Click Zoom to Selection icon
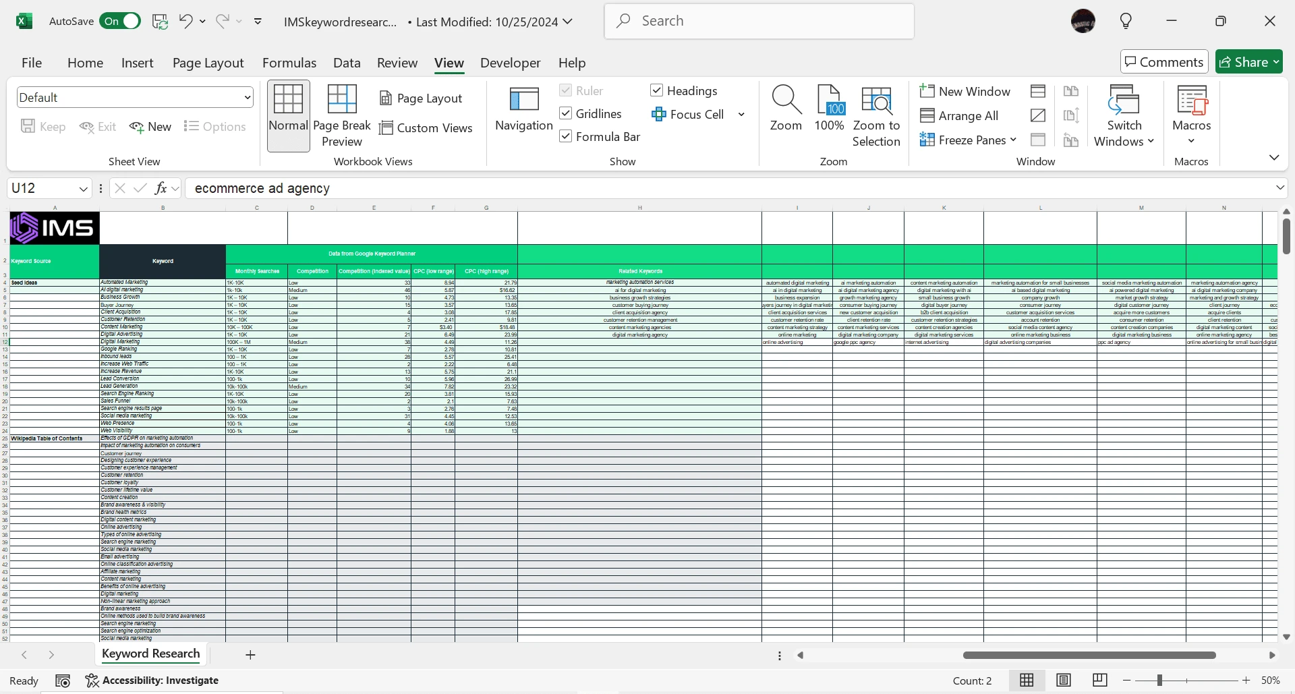 coord(876,100)
